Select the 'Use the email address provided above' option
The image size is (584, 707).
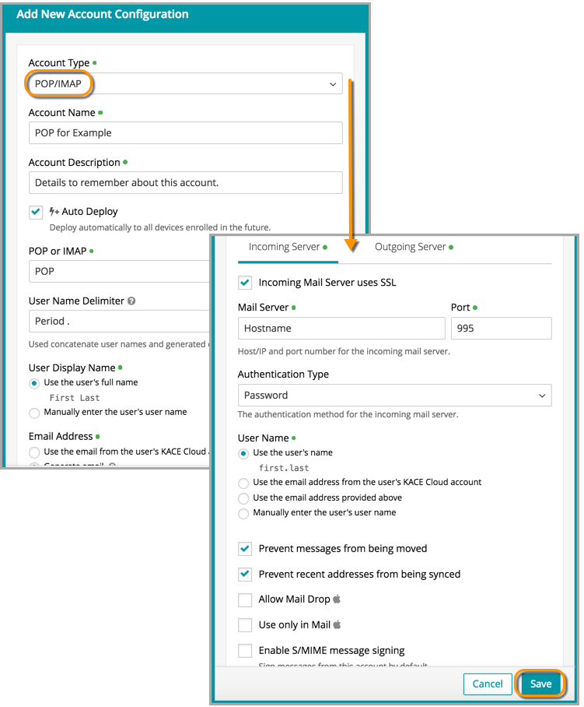pos(244,498)
